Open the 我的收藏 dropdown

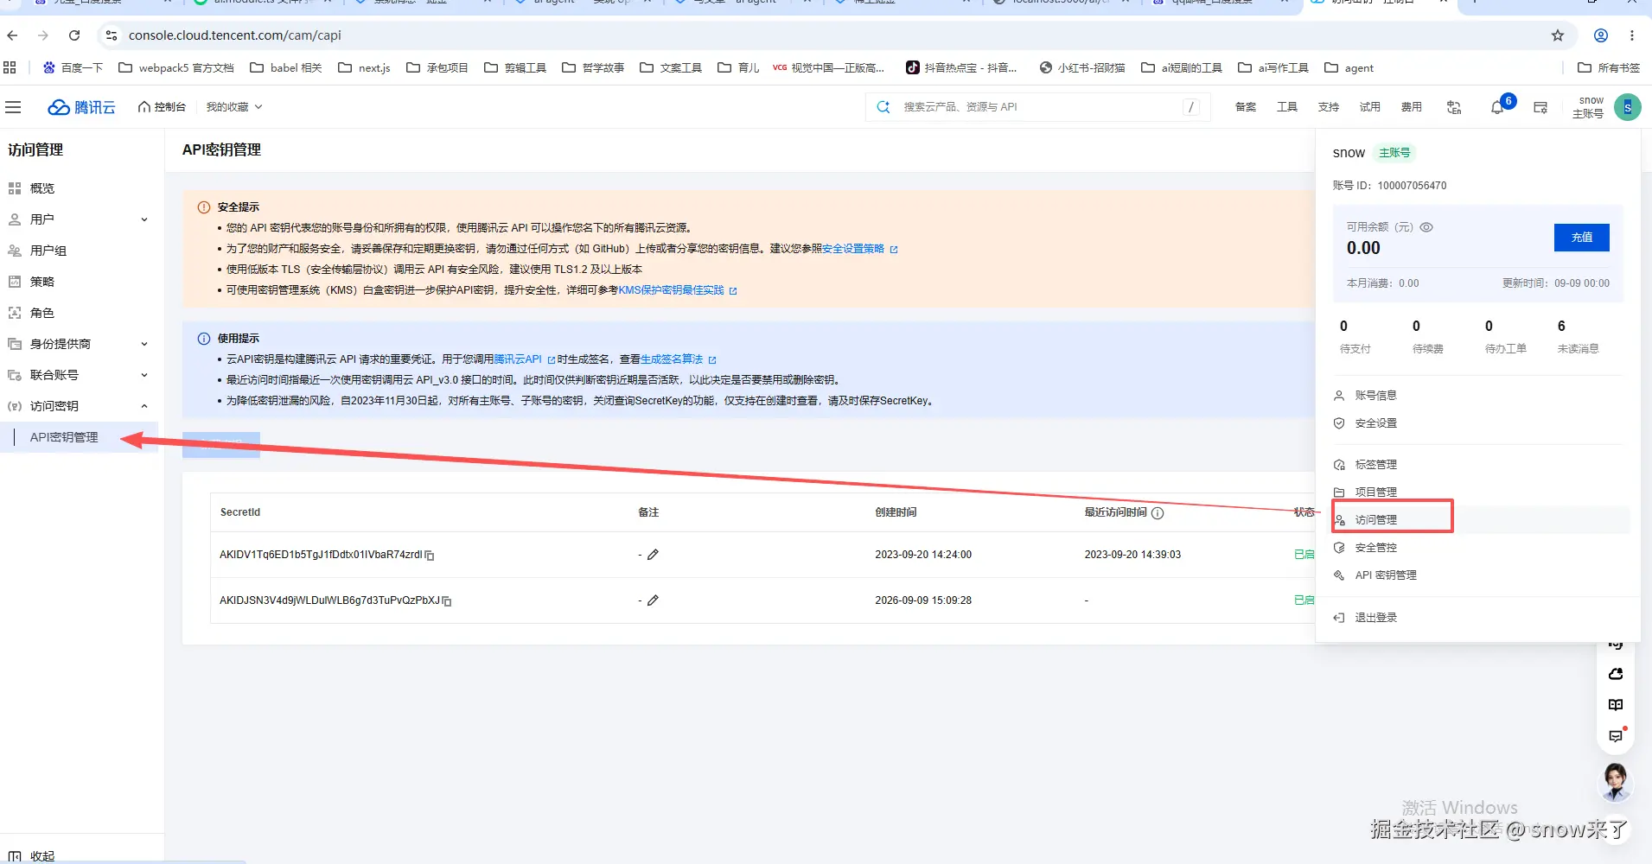233,107
